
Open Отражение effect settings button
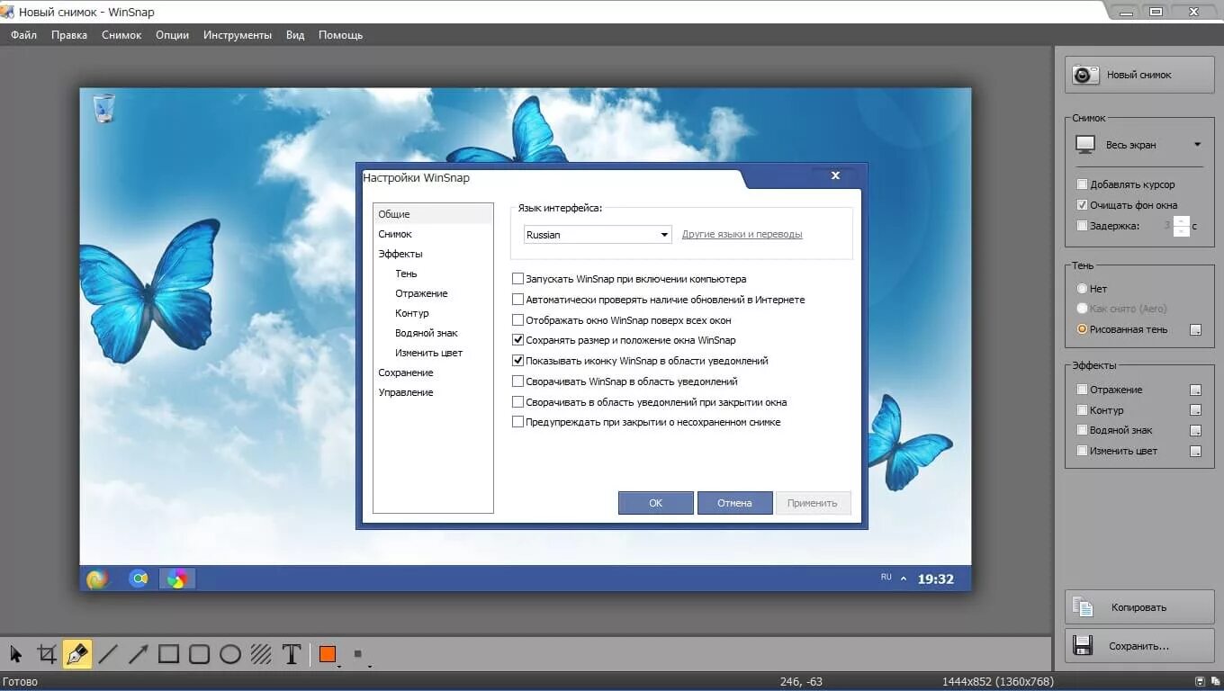click(x=1195, y=390)
